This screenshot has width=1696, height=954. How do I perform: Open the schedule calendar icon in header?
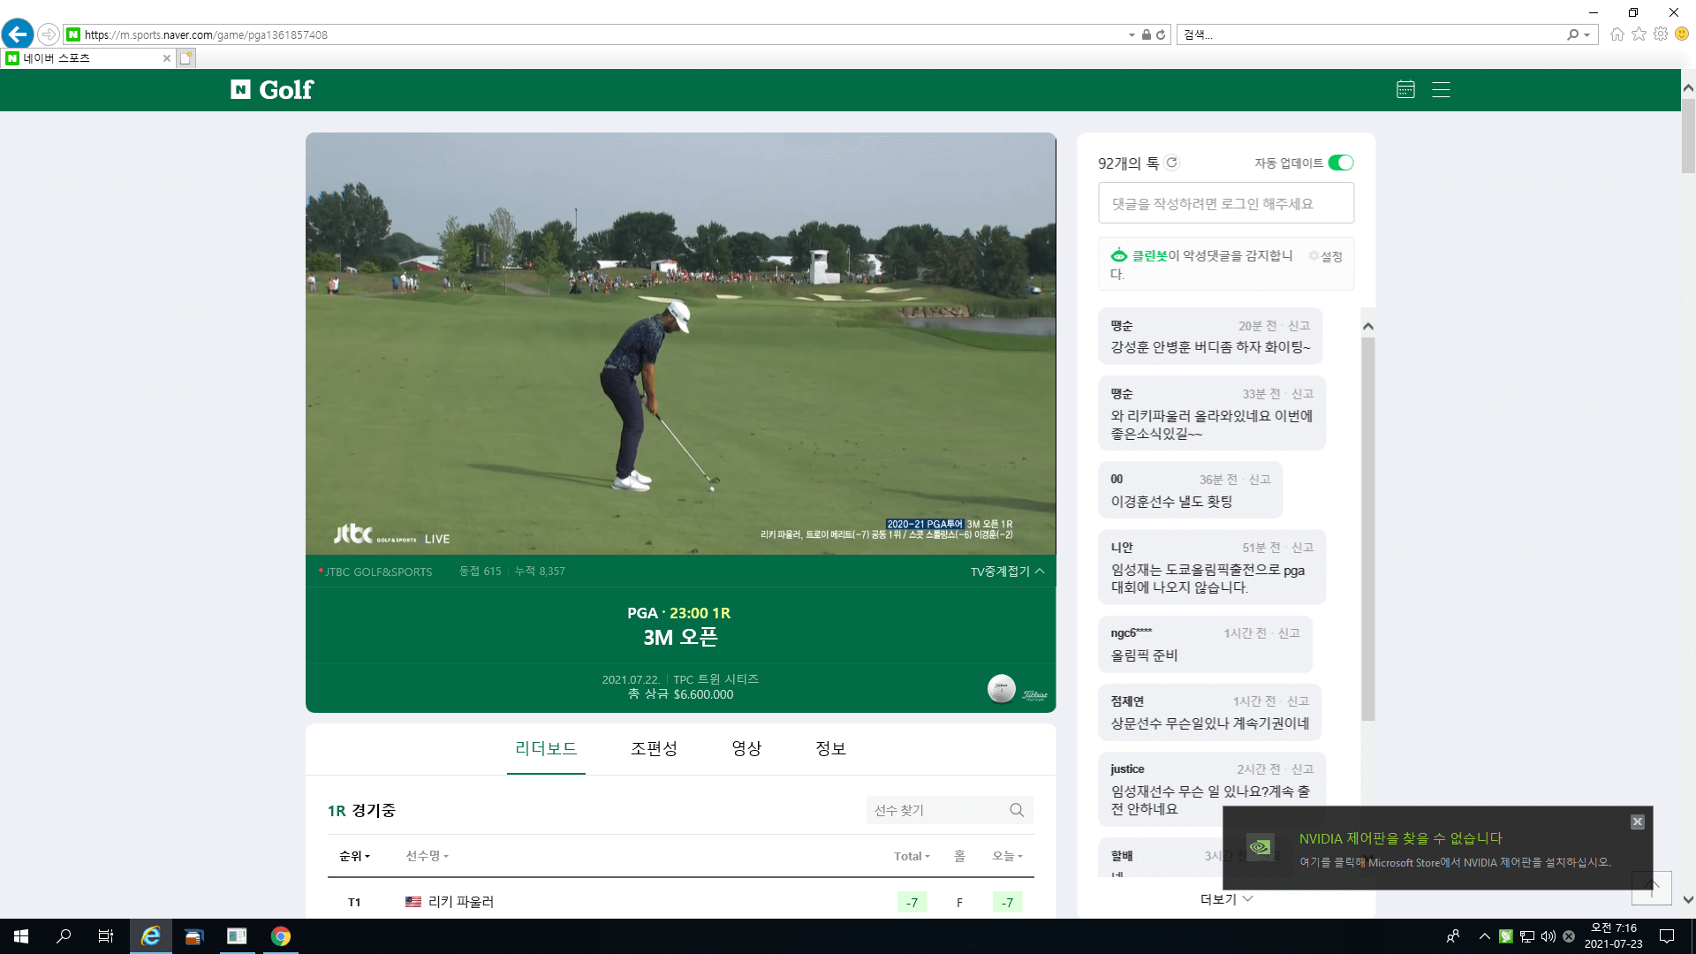(x=1405, y=89)
